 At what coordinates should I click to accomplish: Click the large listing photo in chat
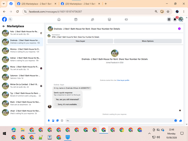(115, 53)
